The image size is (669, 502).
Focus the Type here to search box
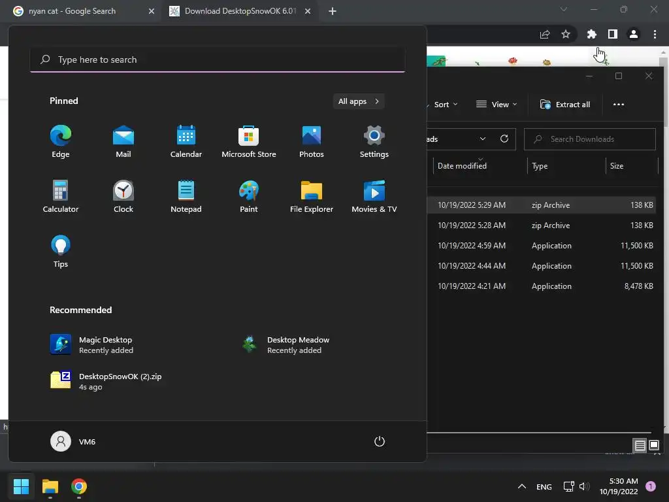click(218, 59)
